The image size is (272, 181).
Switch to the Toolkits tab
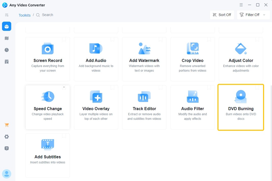[24, 15]
